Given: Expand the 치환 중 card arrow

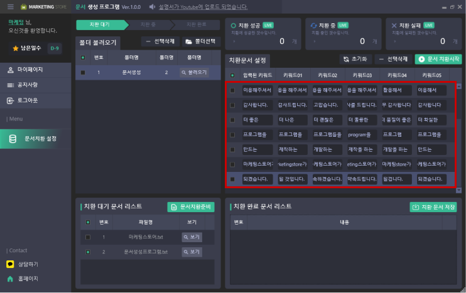Looking at the screenshot, I should (314, 41).
